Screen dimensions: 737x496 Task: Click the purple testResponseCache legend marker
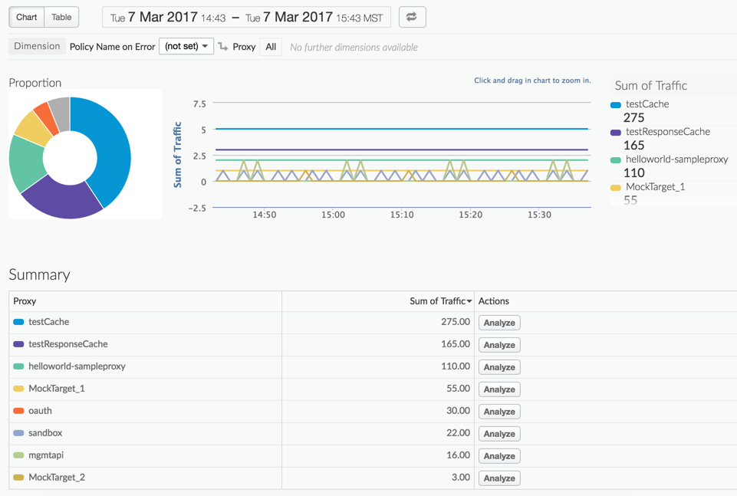(x=614, y=132)
